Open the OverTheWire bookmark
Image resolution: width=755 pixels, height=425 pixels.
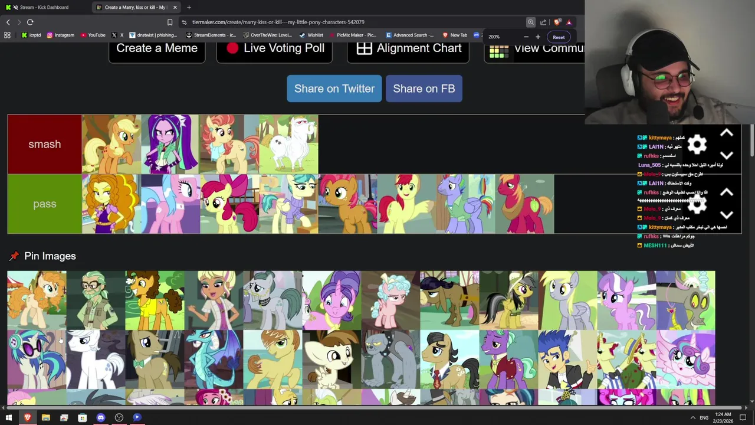(267, 35)
